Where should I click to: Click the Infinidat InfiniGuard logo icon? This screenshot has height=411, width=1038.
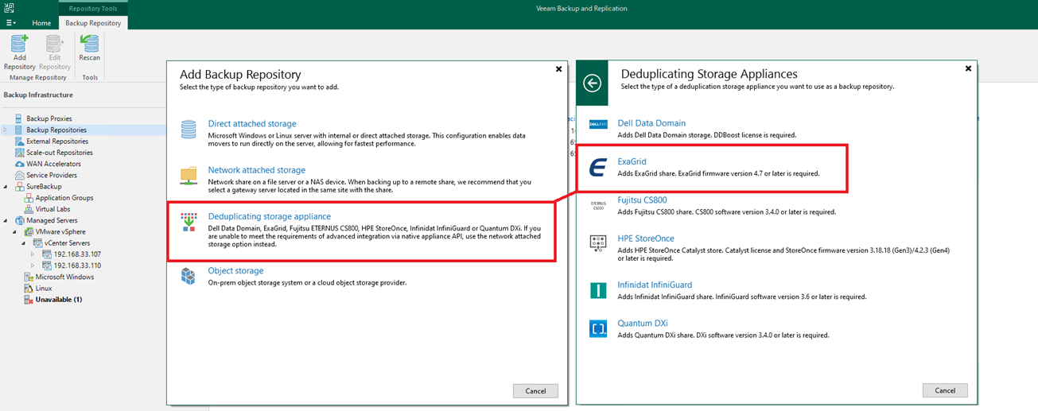[x=598, y=290]
